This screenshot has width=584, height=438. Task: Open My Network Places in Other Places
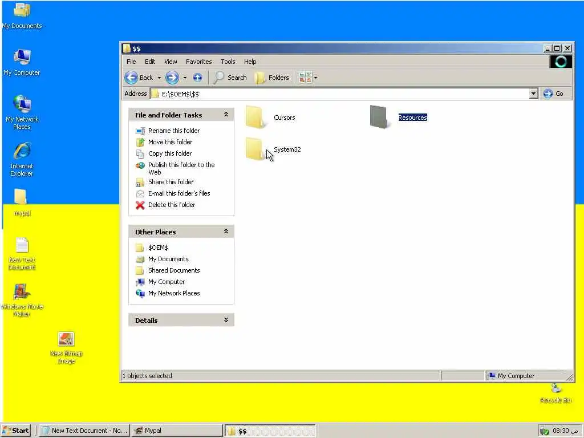(x=174, y=293)
